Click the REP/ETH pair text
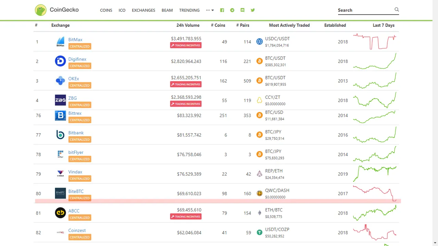The width and height of the screenshot is (438, 246). [x=274, y=171]
